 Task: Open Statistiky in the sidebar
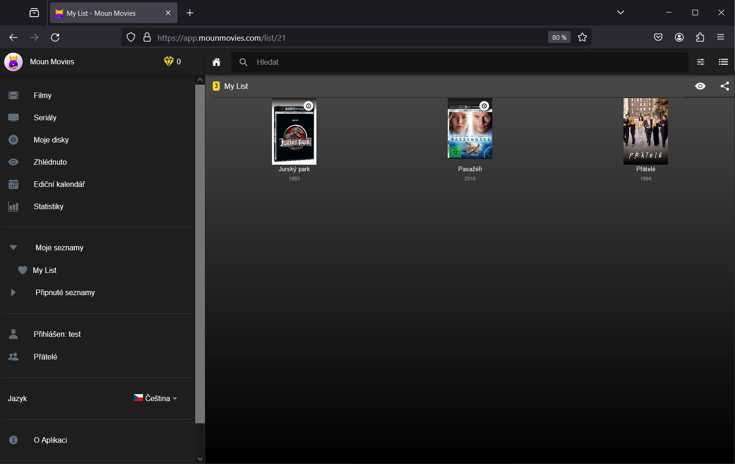point(48,206)
